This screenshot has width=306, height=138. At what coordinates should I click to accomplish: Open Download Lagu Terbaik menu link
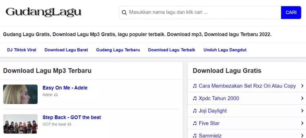click(x=172, y=50)
